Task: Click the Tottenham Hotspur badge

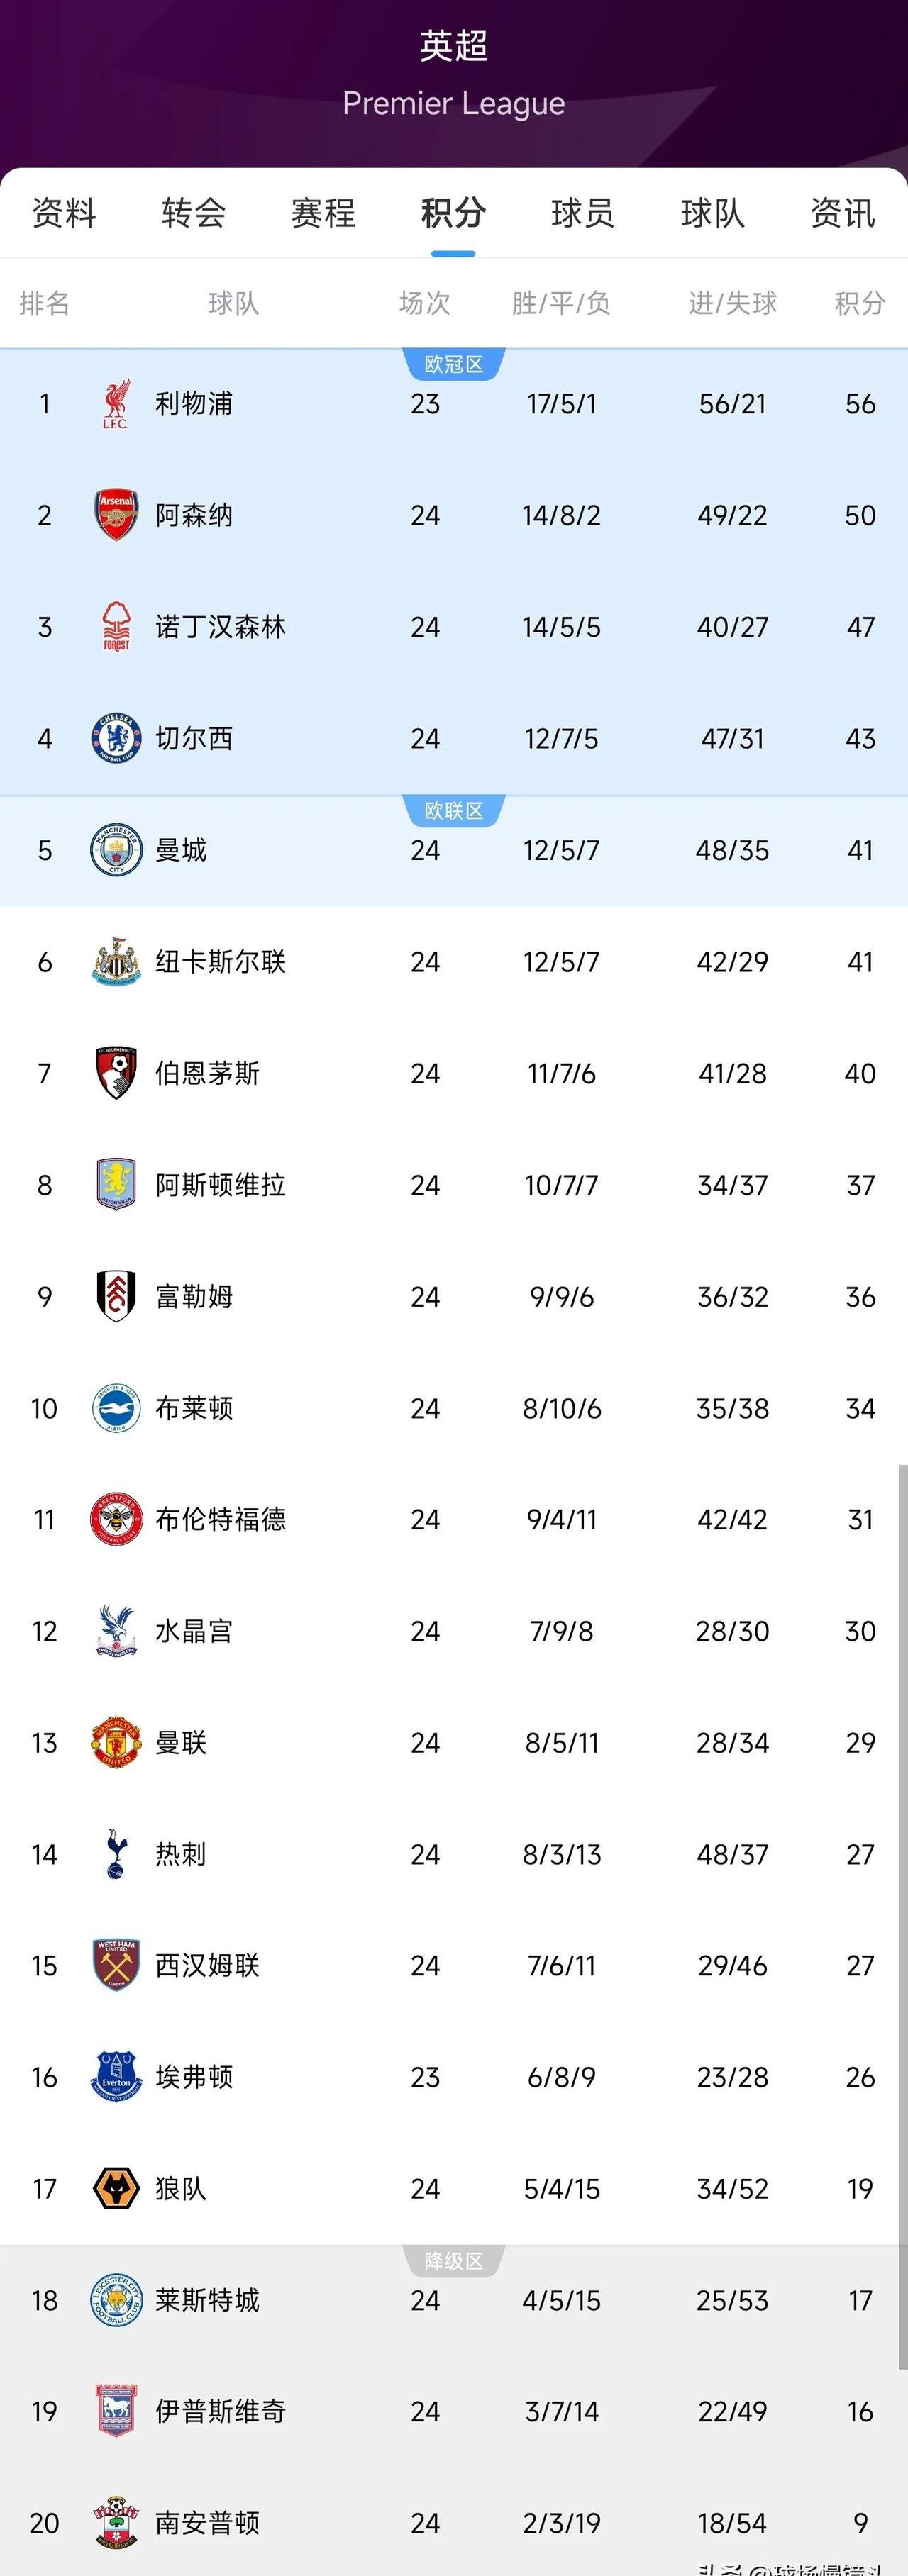Action: click(x=116, y=1853)
